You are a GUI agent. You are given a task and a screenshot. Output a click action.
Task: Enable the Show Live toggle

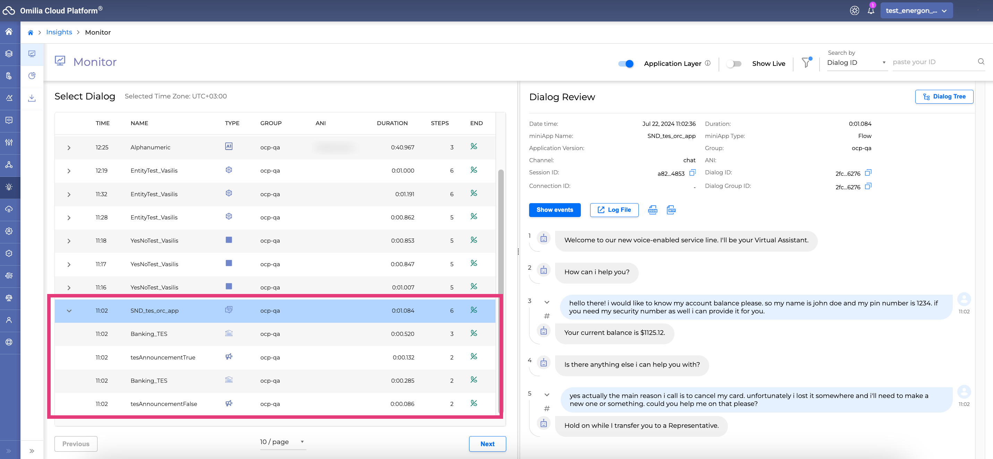tap(733, 63)
